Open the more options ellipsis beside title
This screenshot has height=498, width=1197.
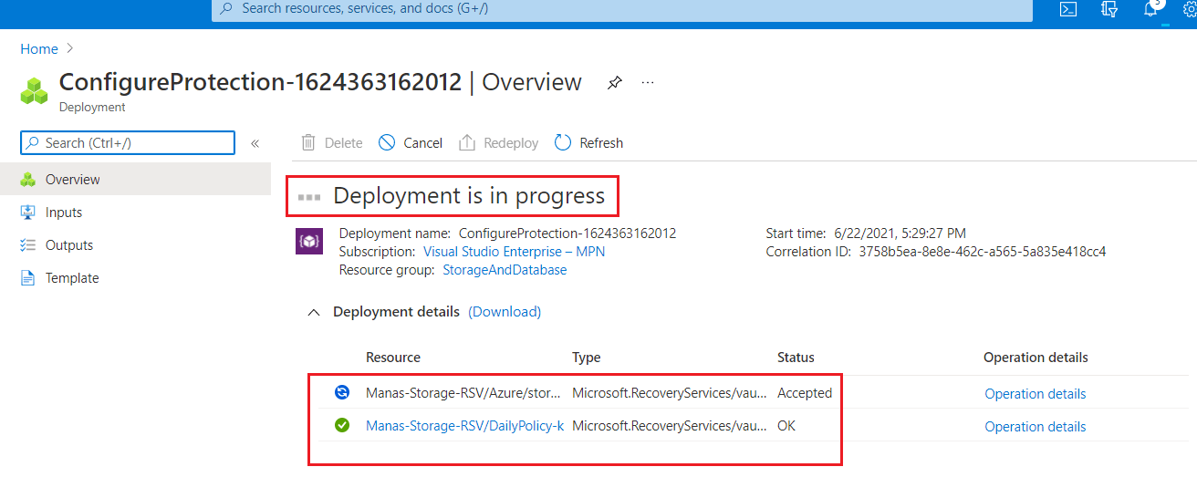[648, 82]
